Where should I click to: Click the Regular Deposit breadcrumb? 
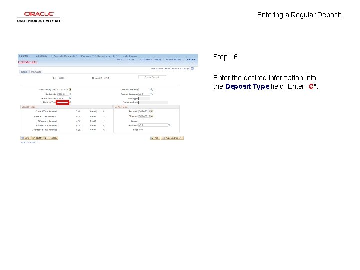click(129, 56)
